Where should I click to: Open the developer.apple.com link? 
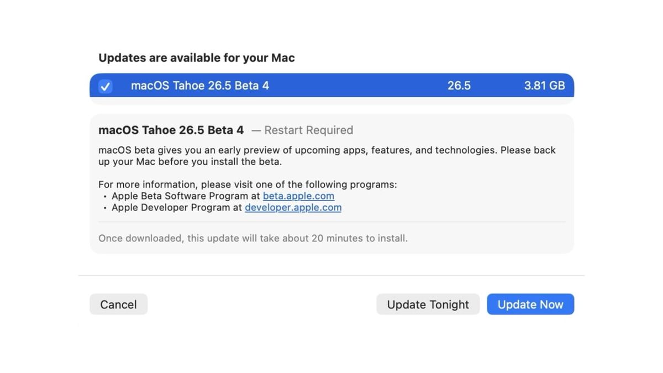(293, 208)
